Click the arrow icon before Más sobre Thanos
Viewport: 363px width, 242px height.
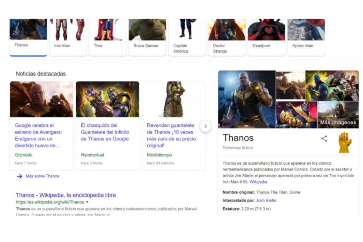tap(20, 176)
